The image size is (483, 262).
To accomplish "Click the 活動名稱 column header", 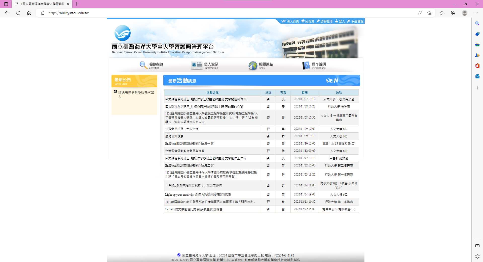I will click(x=212, y=93).
